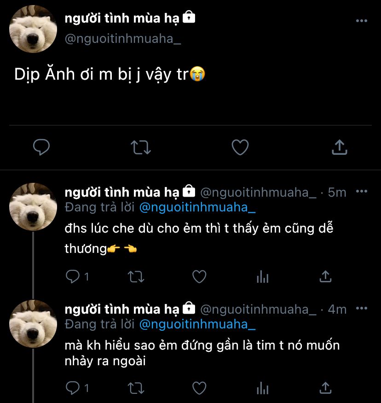
Task: Reply to the main tweet
Action: [x=41, y=147]
